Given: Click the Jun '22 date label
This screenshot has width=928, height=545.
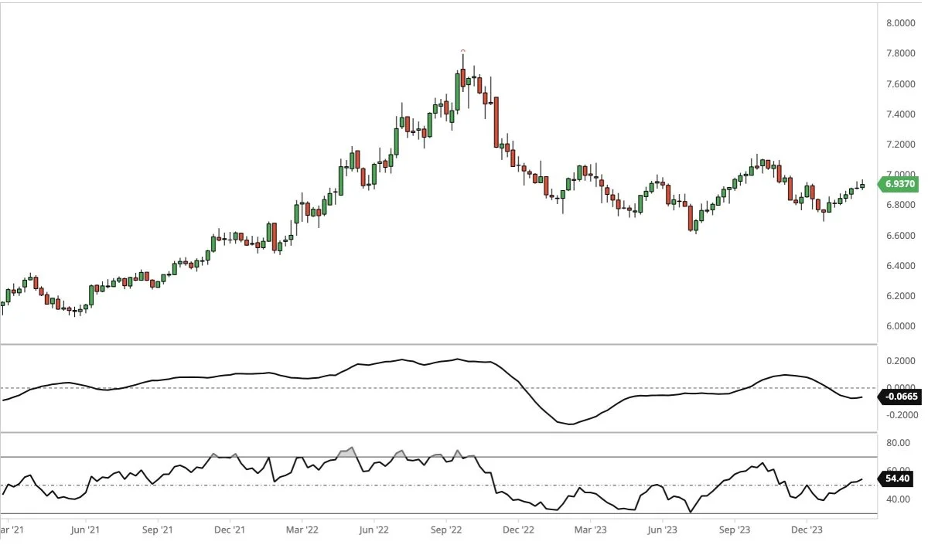Looking at the screenshot, I should tap(374, 530).
